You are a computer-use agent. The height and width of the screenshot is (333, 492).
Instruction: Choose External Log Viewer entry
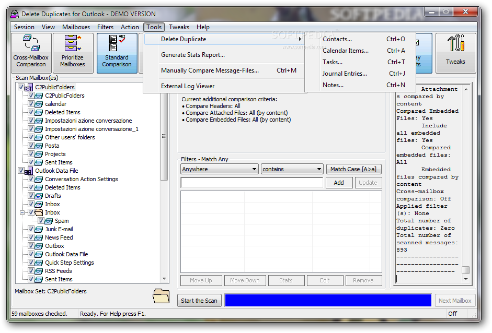click(x=225, y=86)
